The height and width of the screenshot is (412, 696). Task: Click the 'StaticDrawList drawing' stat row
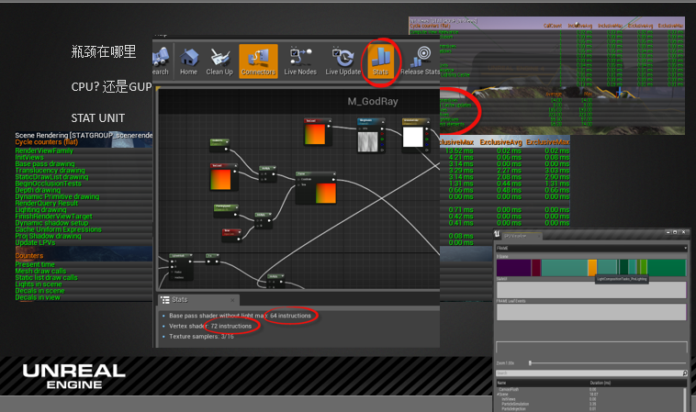[51, 177]
